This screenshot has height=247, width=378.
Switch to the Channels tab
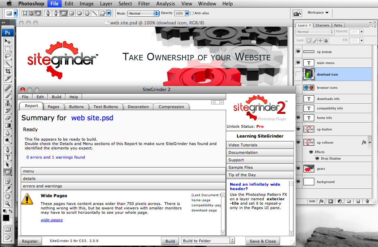pyautogui.click(x=322, y=25)
